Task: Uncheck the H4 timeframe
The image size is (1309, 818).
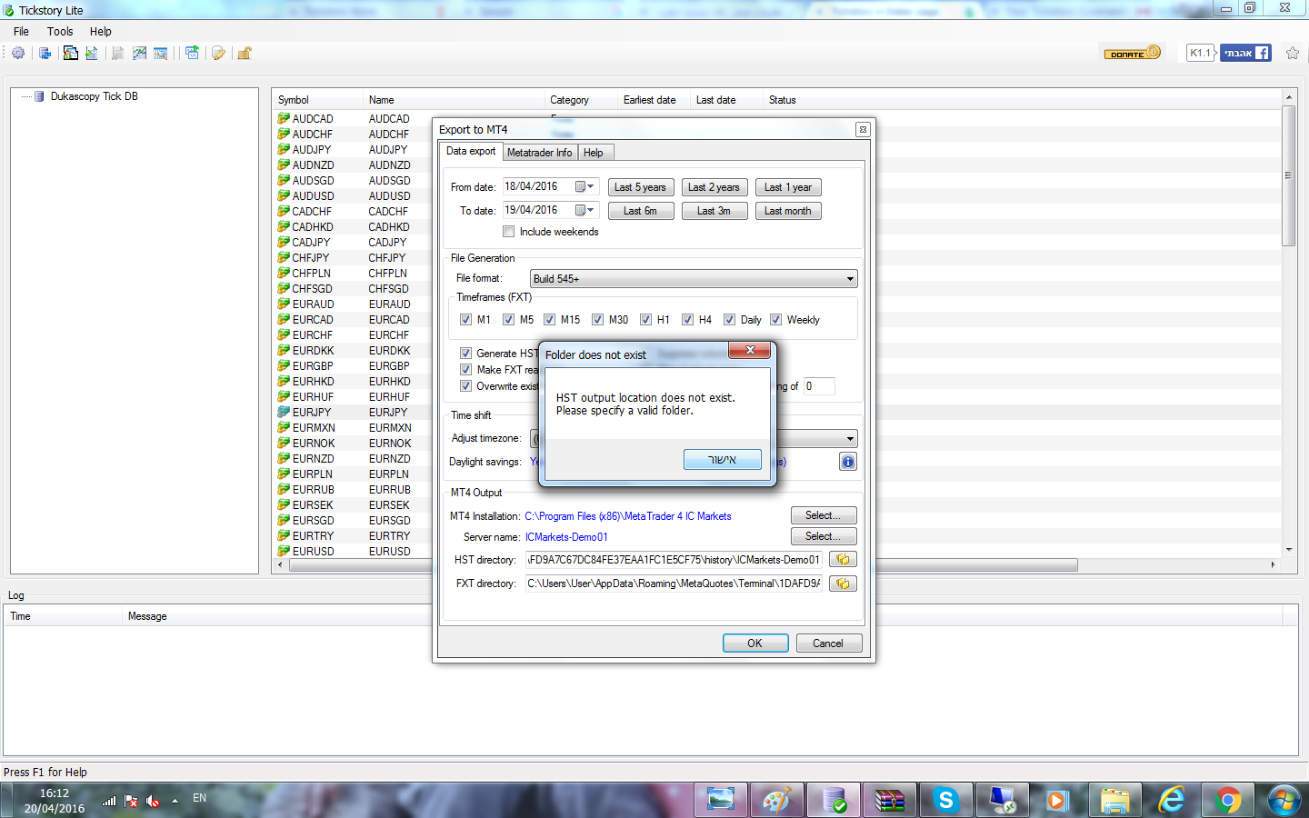Action: [687, 320]
